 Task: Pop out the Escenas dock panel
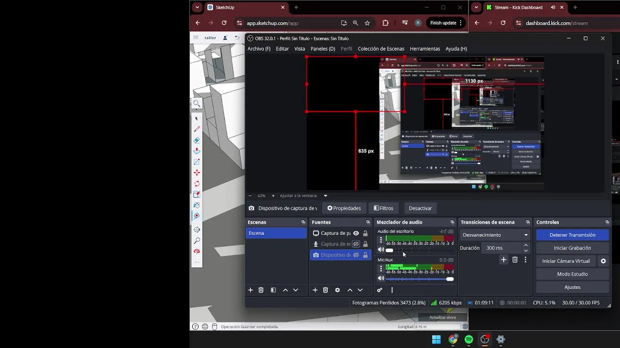[x=303, y=222]
